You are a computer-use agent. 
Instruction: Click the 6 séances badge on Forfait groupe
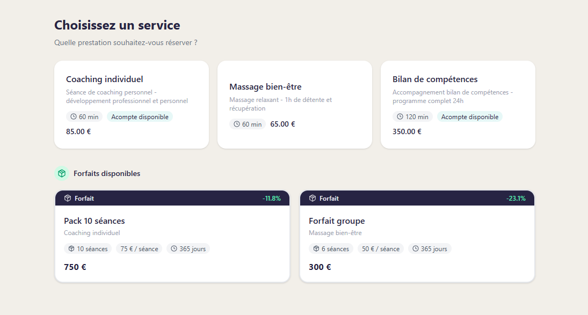click(331, 248)
